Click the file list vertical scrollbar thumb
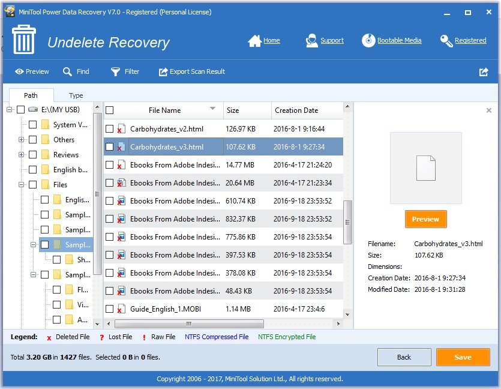Viewport: 501px width, 389px height. (347, 222)
